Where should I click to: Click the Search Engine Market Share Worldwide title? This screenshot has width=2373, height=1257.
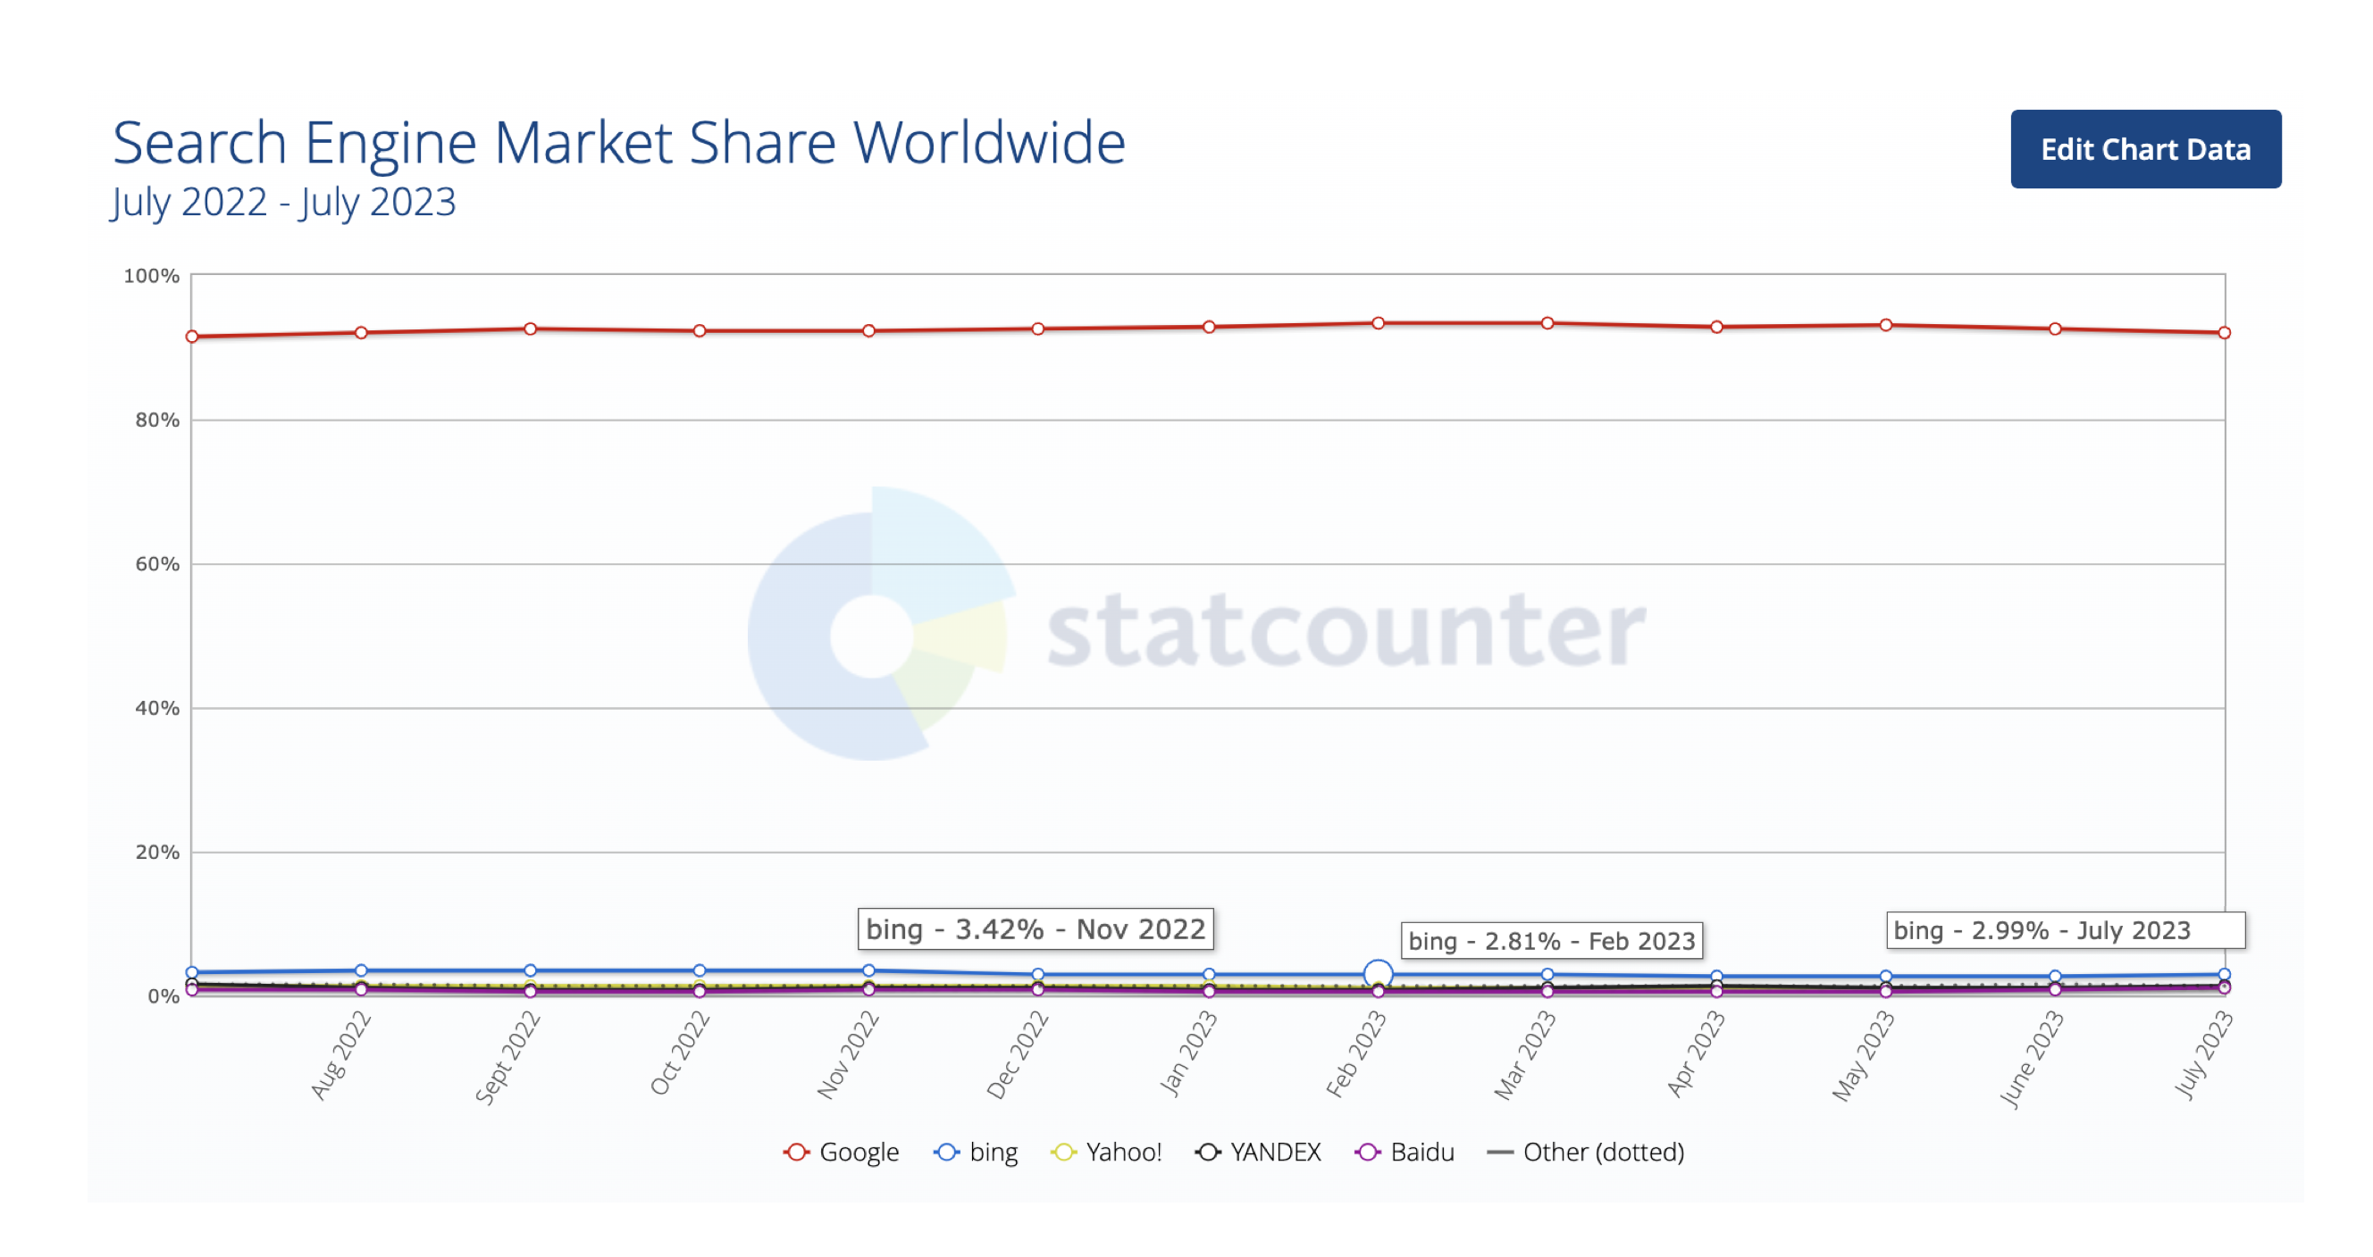click(619, 143)
